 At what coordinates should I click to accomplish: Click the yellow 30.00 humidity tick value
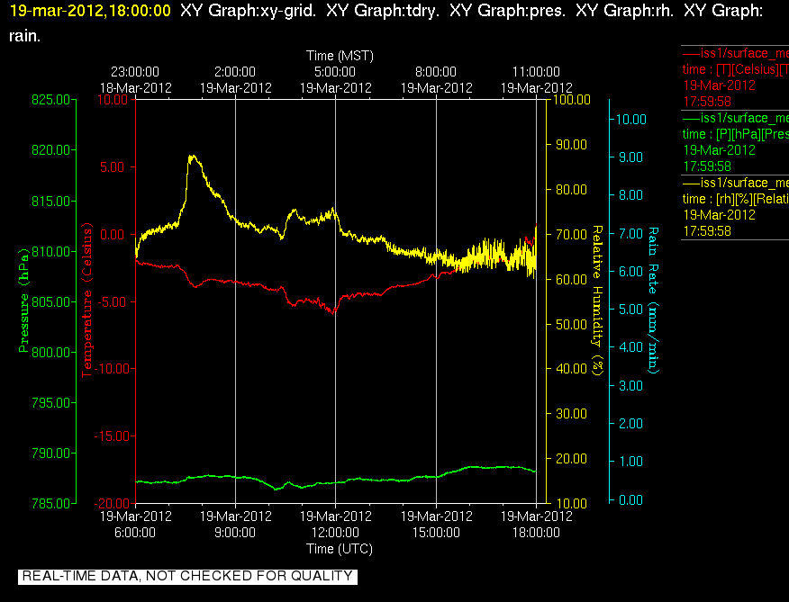(x=572, y=414)
